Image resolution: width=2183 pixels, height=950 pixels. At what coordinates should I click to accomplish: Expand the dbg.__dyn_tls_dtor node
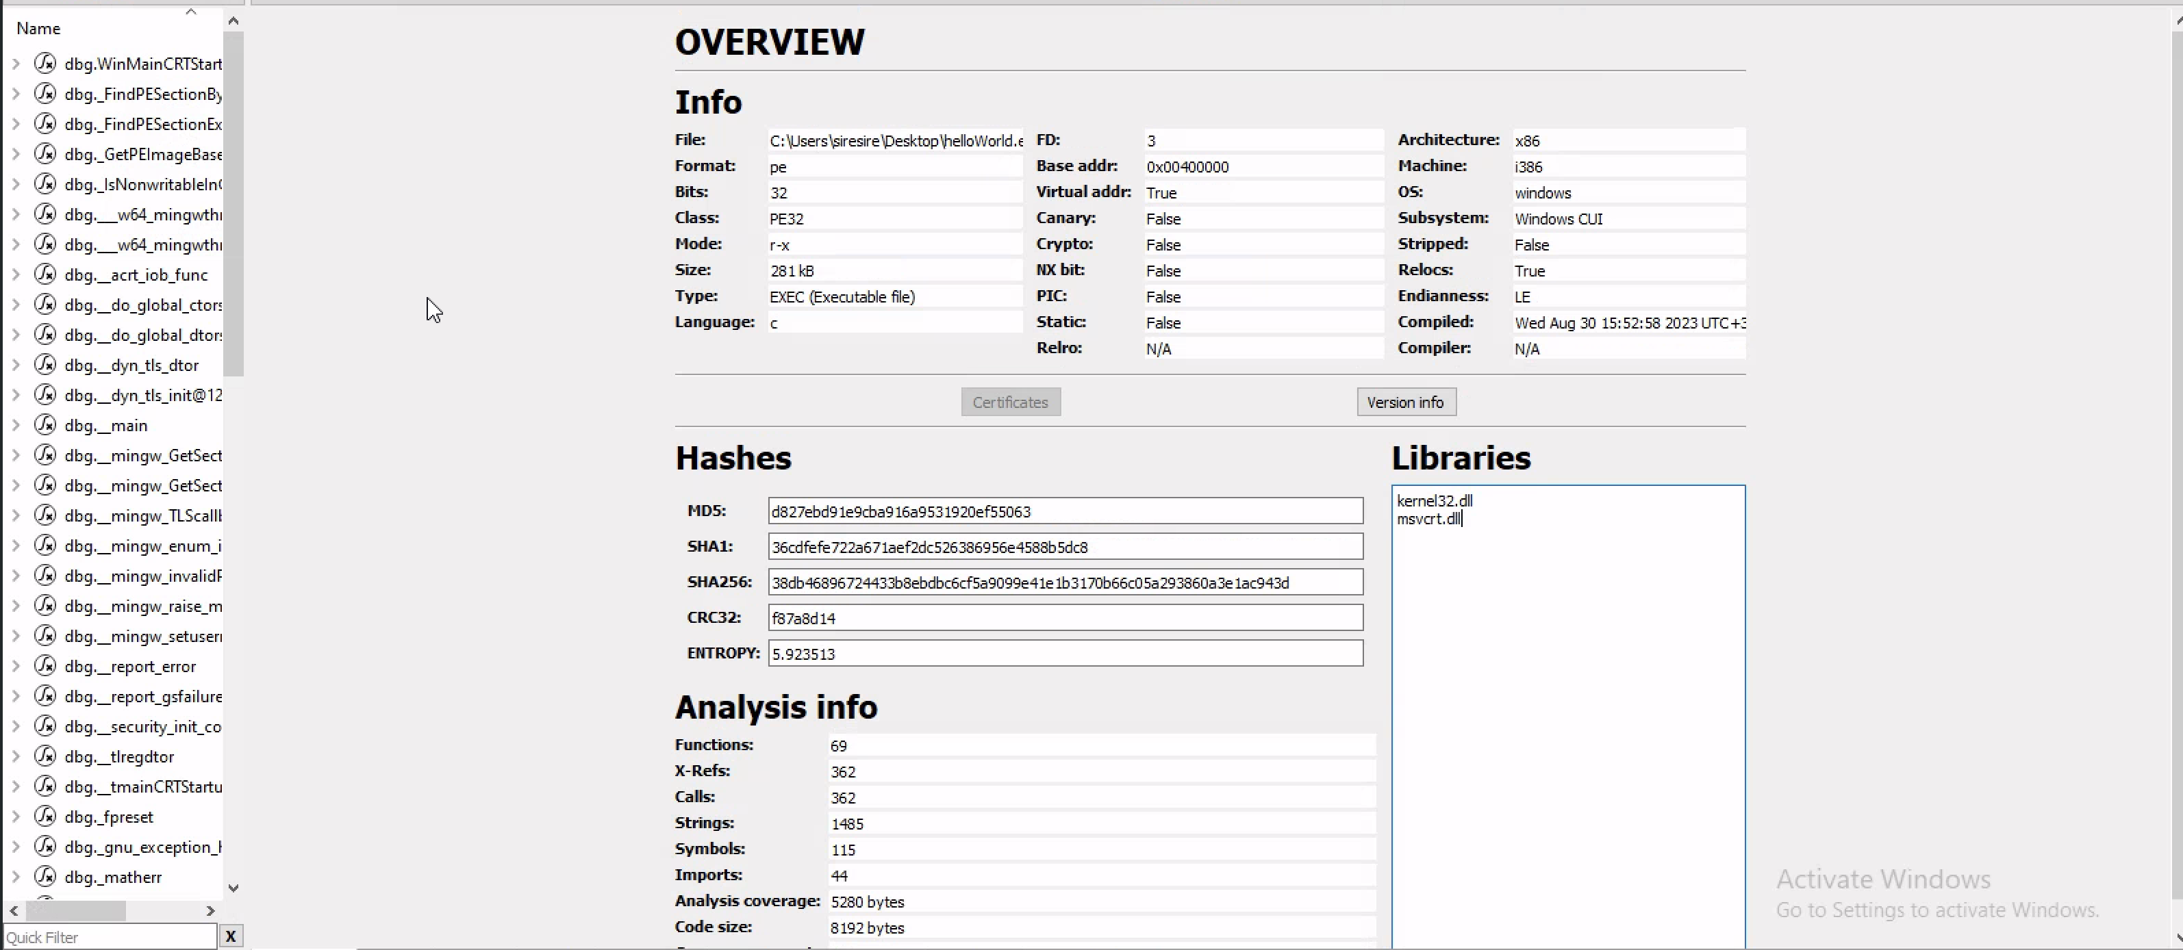[x=15, y=365]
